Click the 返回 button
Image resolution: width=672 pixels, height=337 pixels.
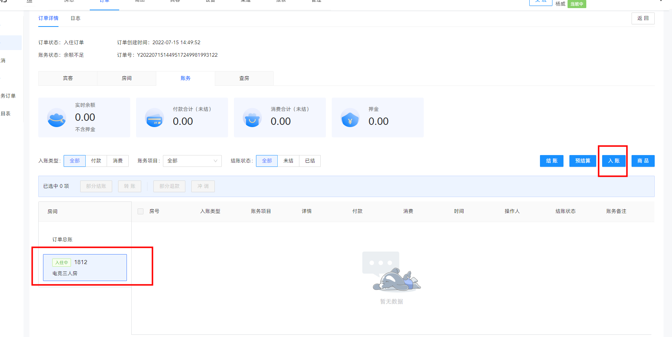(643, 18)
